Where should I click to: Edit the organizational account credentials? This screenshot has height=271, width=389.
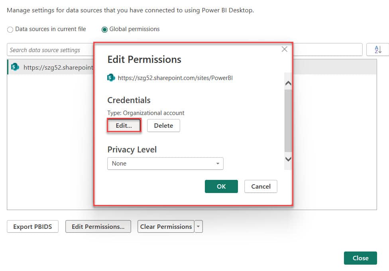(x=124, y=125)
